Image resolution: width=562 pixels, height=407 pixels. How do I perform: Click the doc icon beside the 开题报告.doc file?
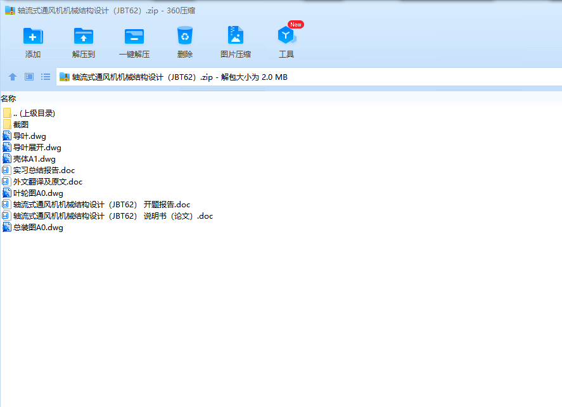(6, 205)
